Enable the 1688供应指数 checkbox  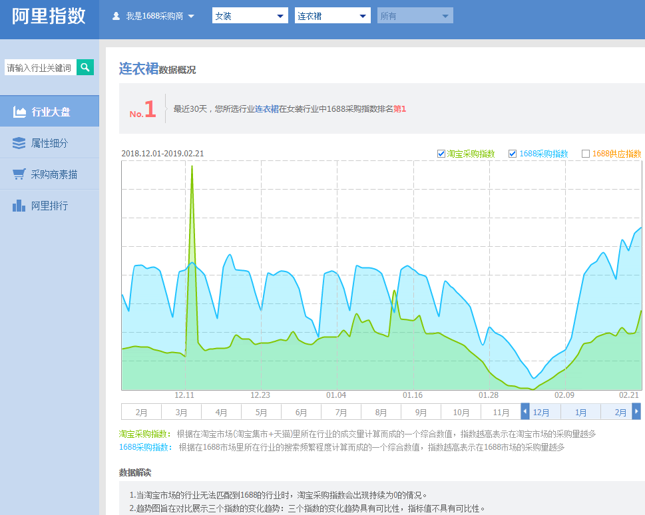(586, 154)
